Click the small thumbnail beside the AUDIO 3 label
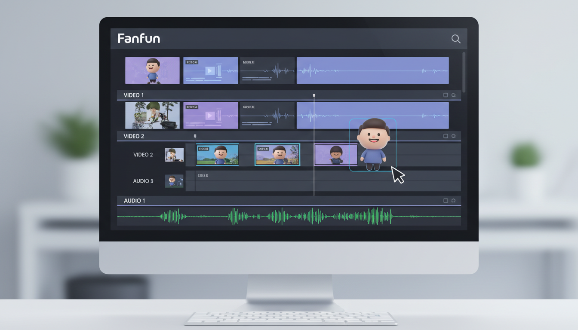578x330 pixels. coord(174,181)
